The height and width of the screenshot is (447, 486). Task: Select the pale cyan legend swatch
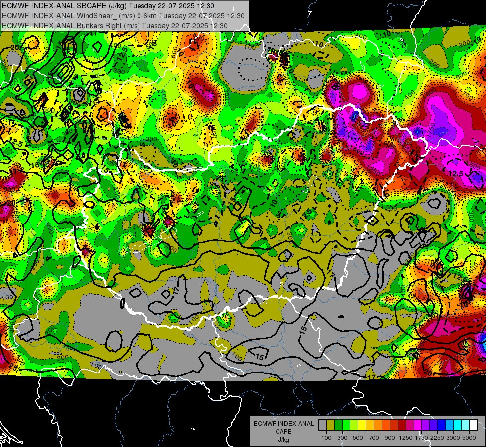466,425
